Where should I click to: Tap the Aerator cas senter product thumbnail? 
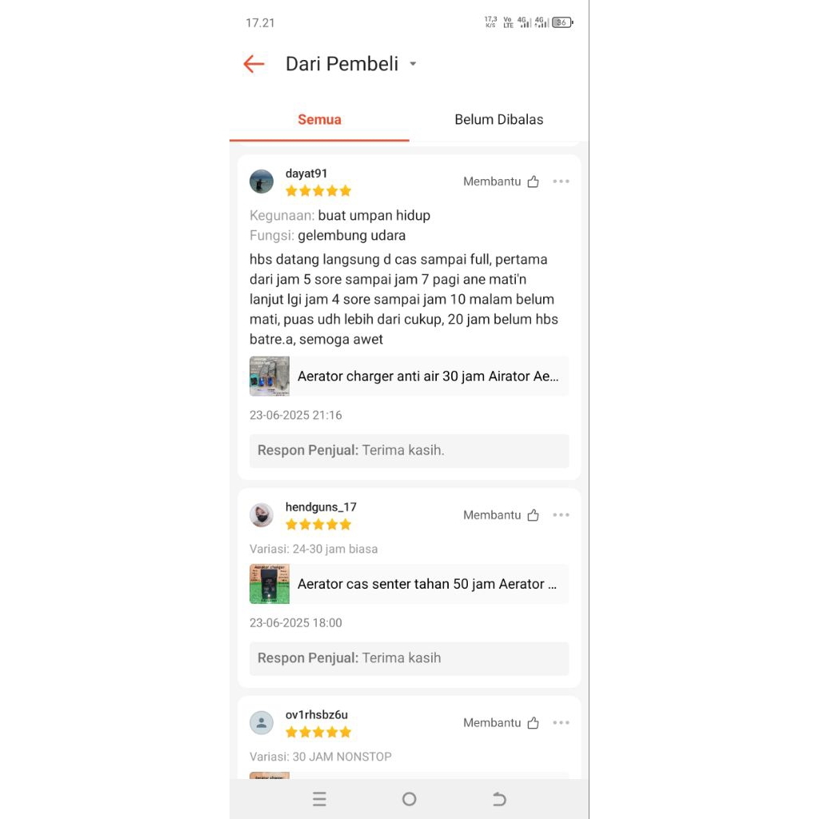click(270, 584)
